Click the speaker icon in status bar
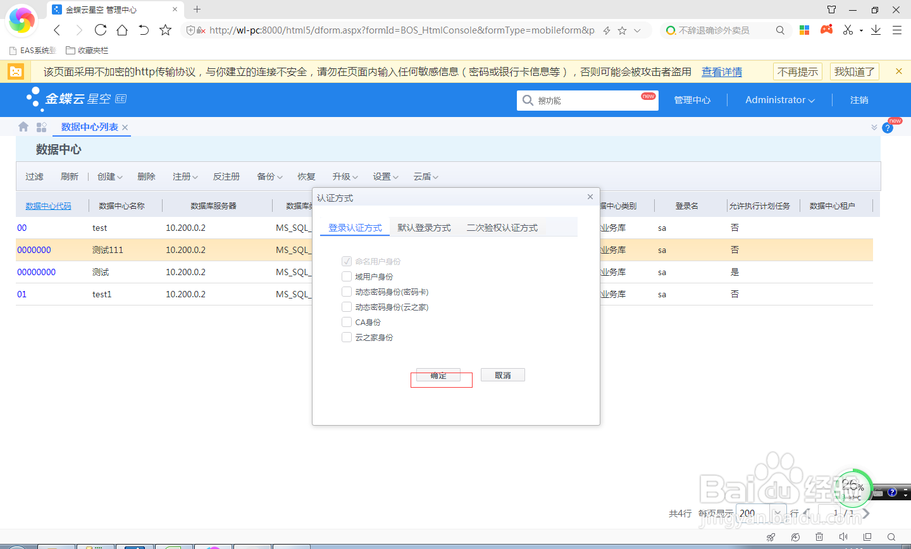Image resolution: width=911 pixels, height=549 pixels. click(x=843, y=536)
